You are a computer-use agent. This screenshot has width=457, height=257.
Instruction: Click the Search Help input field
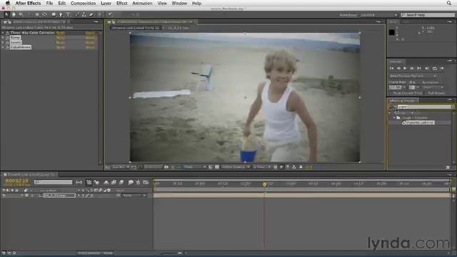pos(428,14)
